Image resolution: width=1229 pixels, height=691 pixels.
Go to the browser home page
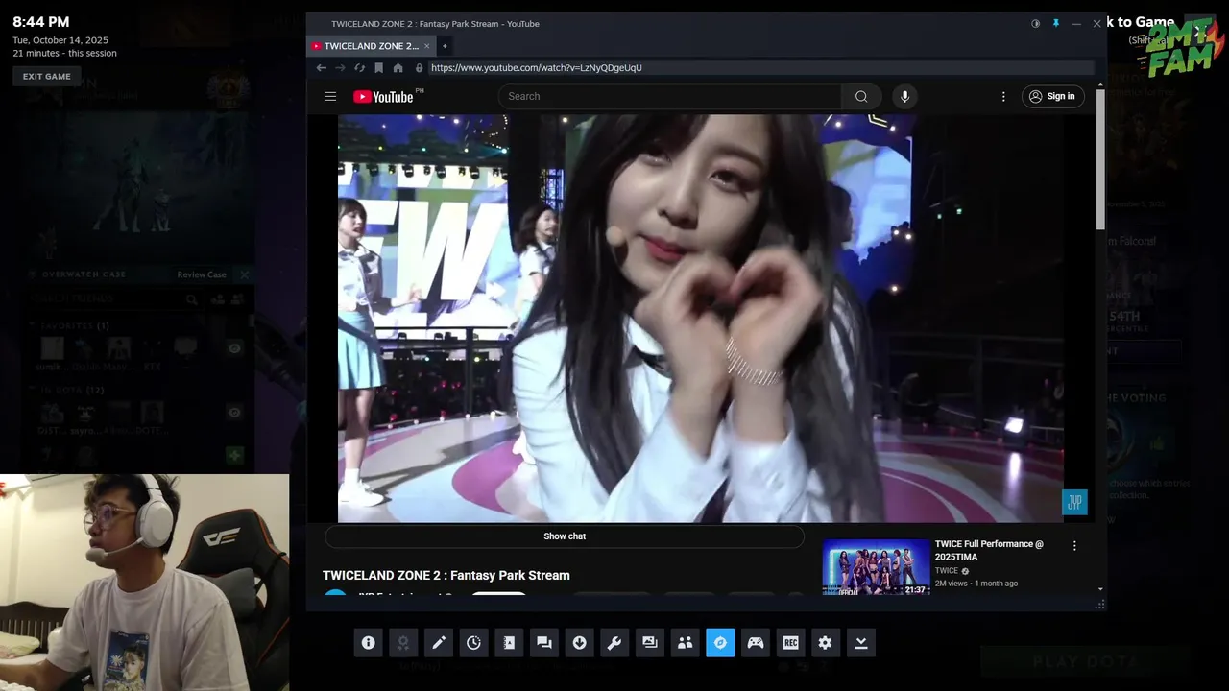pos(398,68)
